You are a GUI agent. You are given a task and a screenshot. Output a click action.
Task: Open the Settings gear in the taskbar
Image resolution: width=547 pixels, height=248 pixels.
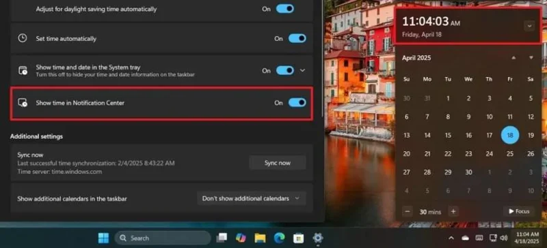click(317, 238)
